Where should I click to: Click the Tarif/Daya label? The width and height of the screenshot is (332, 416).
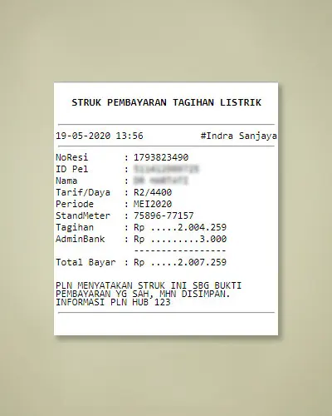point(83,192)
